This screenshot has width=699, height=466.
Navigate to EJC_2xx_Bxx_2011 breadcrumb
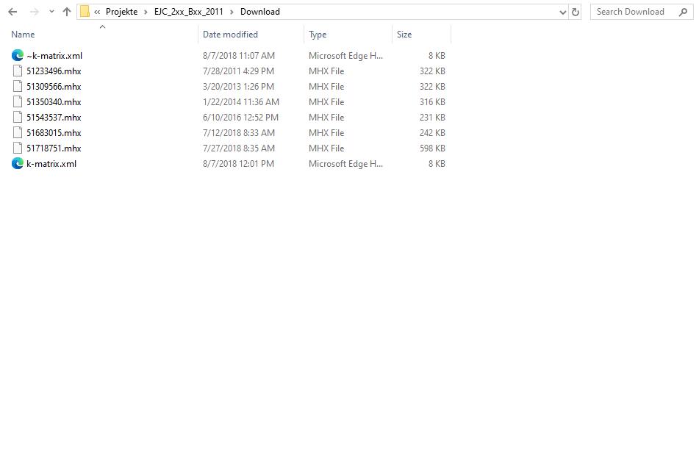click(x=189, y=12)
